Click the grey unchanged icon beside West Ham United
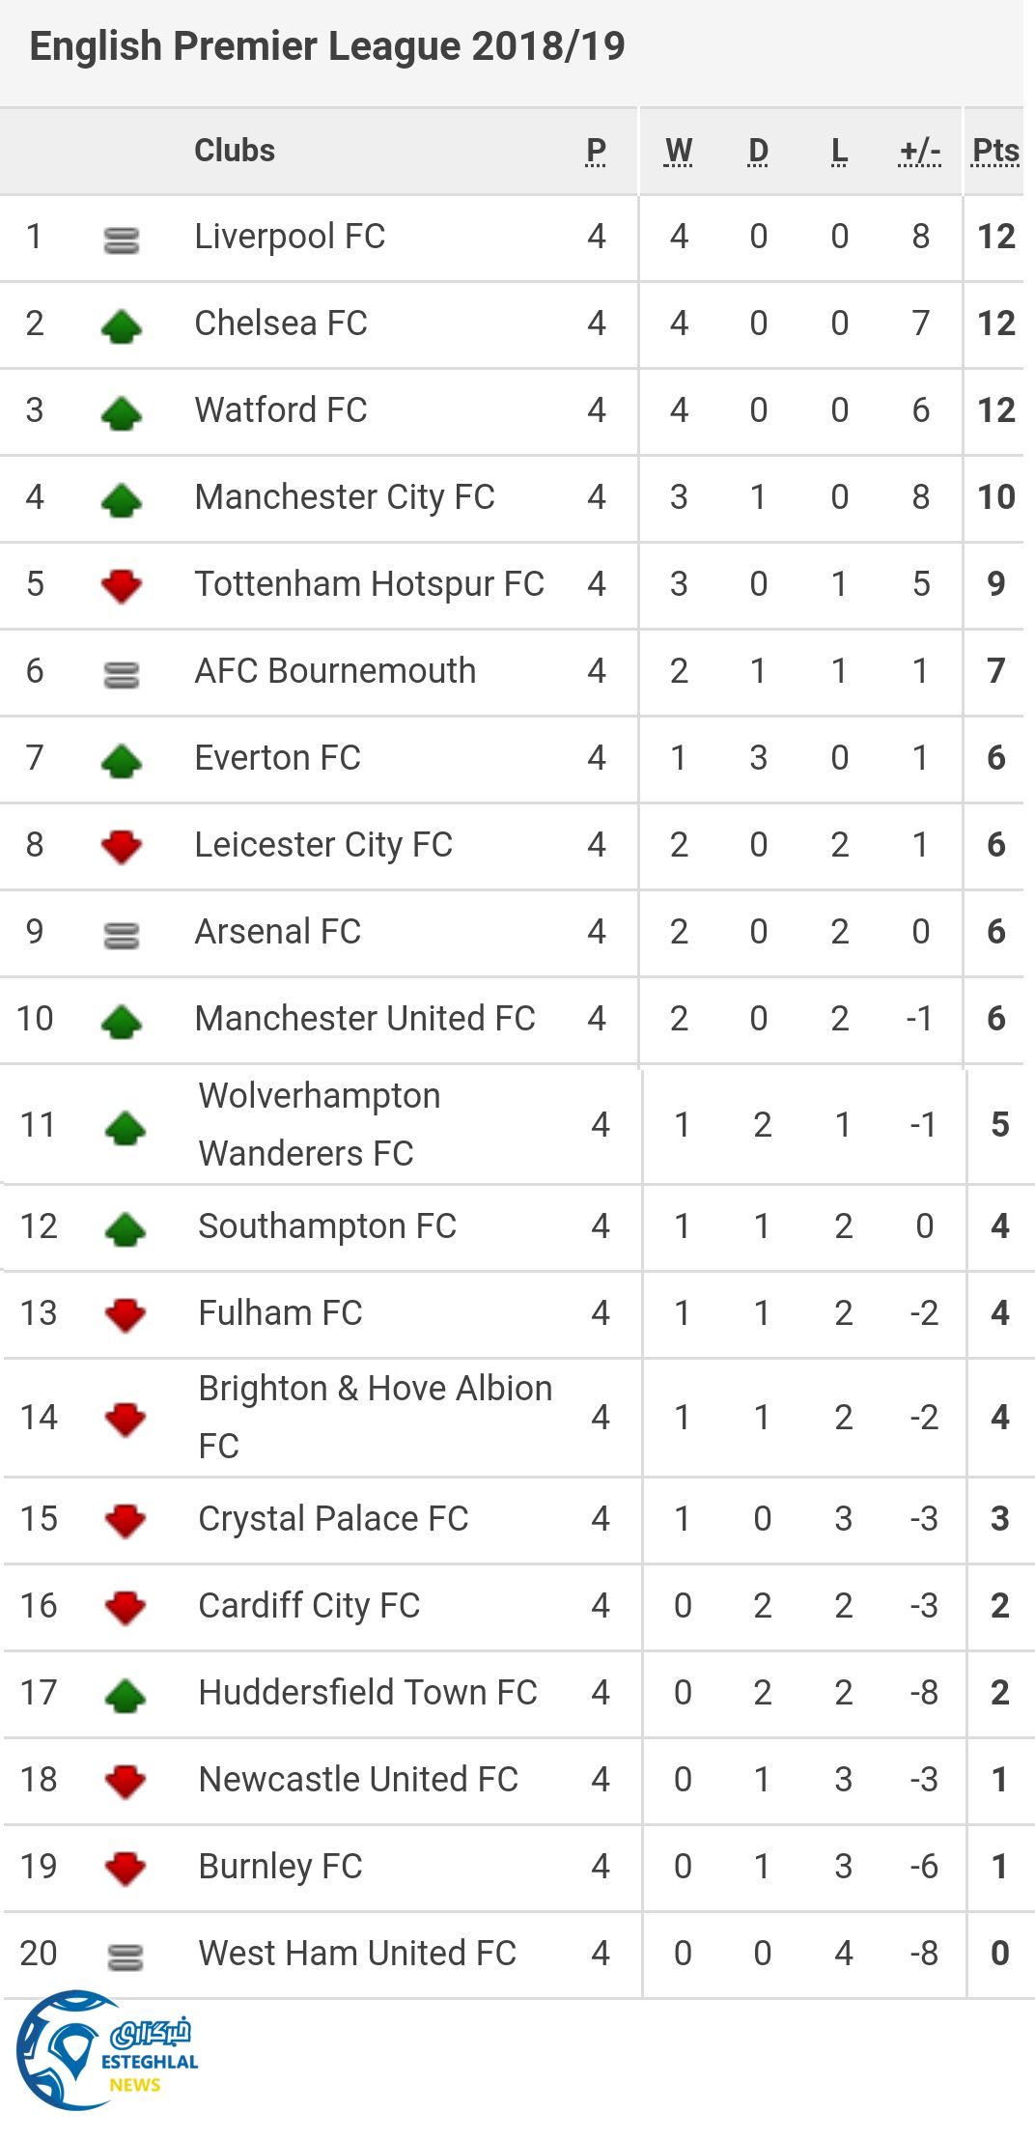Image resolution: width=1035 pixels, height=2140 pixels. (x=126, y=1957)
